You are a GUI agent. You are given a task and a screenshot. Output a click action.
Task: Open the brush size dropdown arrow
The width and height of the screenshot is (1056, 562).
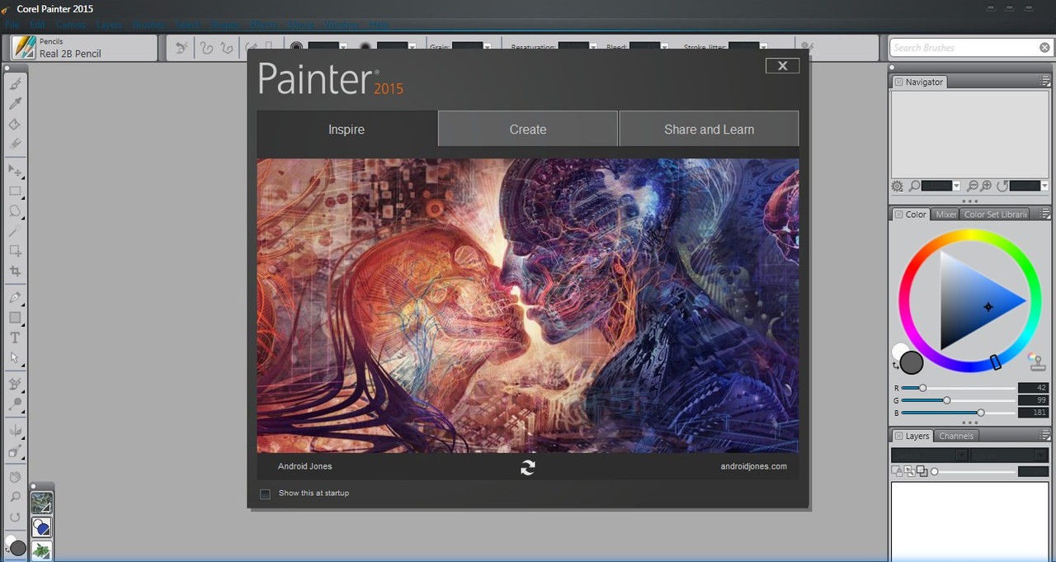pyautogui.click(x=344, y=48)
